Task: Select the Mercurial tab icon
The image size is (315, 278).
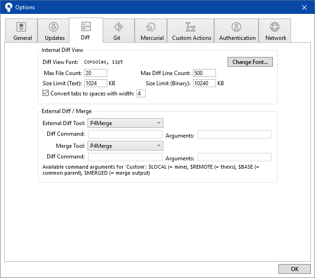Action: (x=151, y=27)
